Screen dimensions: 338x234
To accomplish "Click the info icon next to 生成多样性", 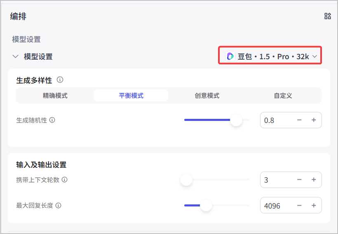I will [x=60, y=80].
